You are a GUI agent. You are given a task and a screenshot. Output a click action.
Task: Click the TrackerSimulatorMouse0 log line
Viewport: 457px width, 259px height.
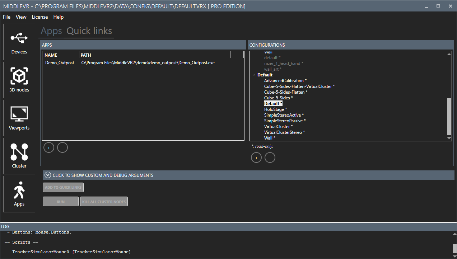tap(69, 252)
